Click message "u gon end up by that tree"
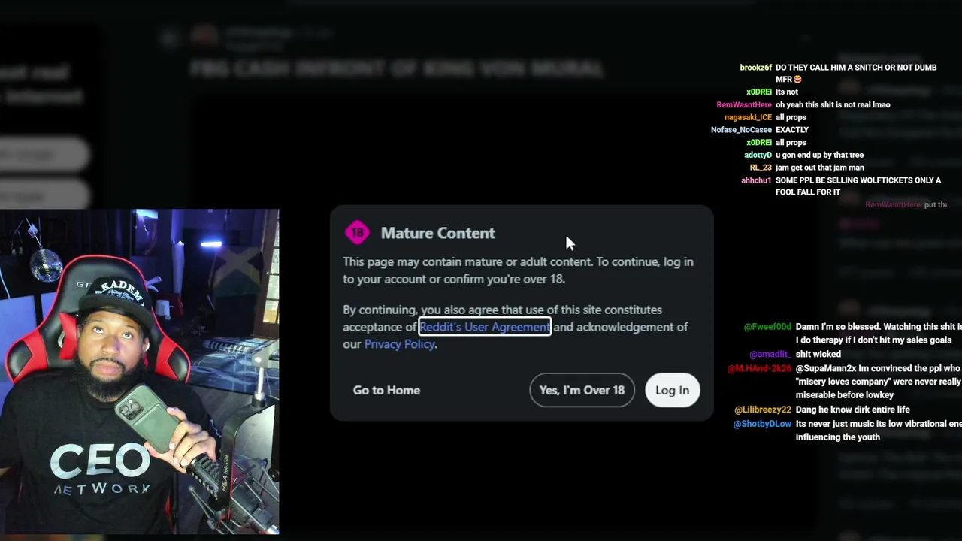962x541 pixels. tap(819, 155)
